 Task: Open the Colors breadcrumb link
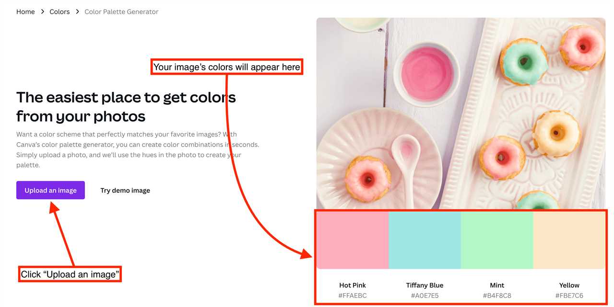(59, 11)
